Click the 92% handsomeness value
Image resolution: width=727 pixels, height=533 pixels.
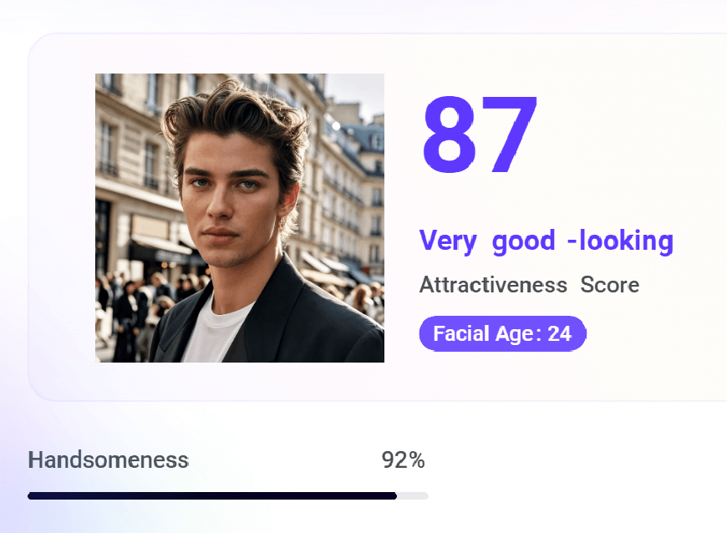point(403,460)
